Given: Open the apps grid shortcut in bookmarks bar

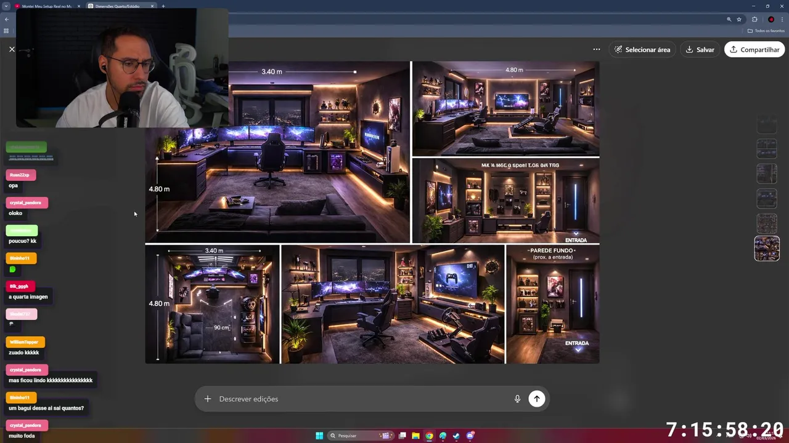Looking at the screenshot, I should pos(6,31).
